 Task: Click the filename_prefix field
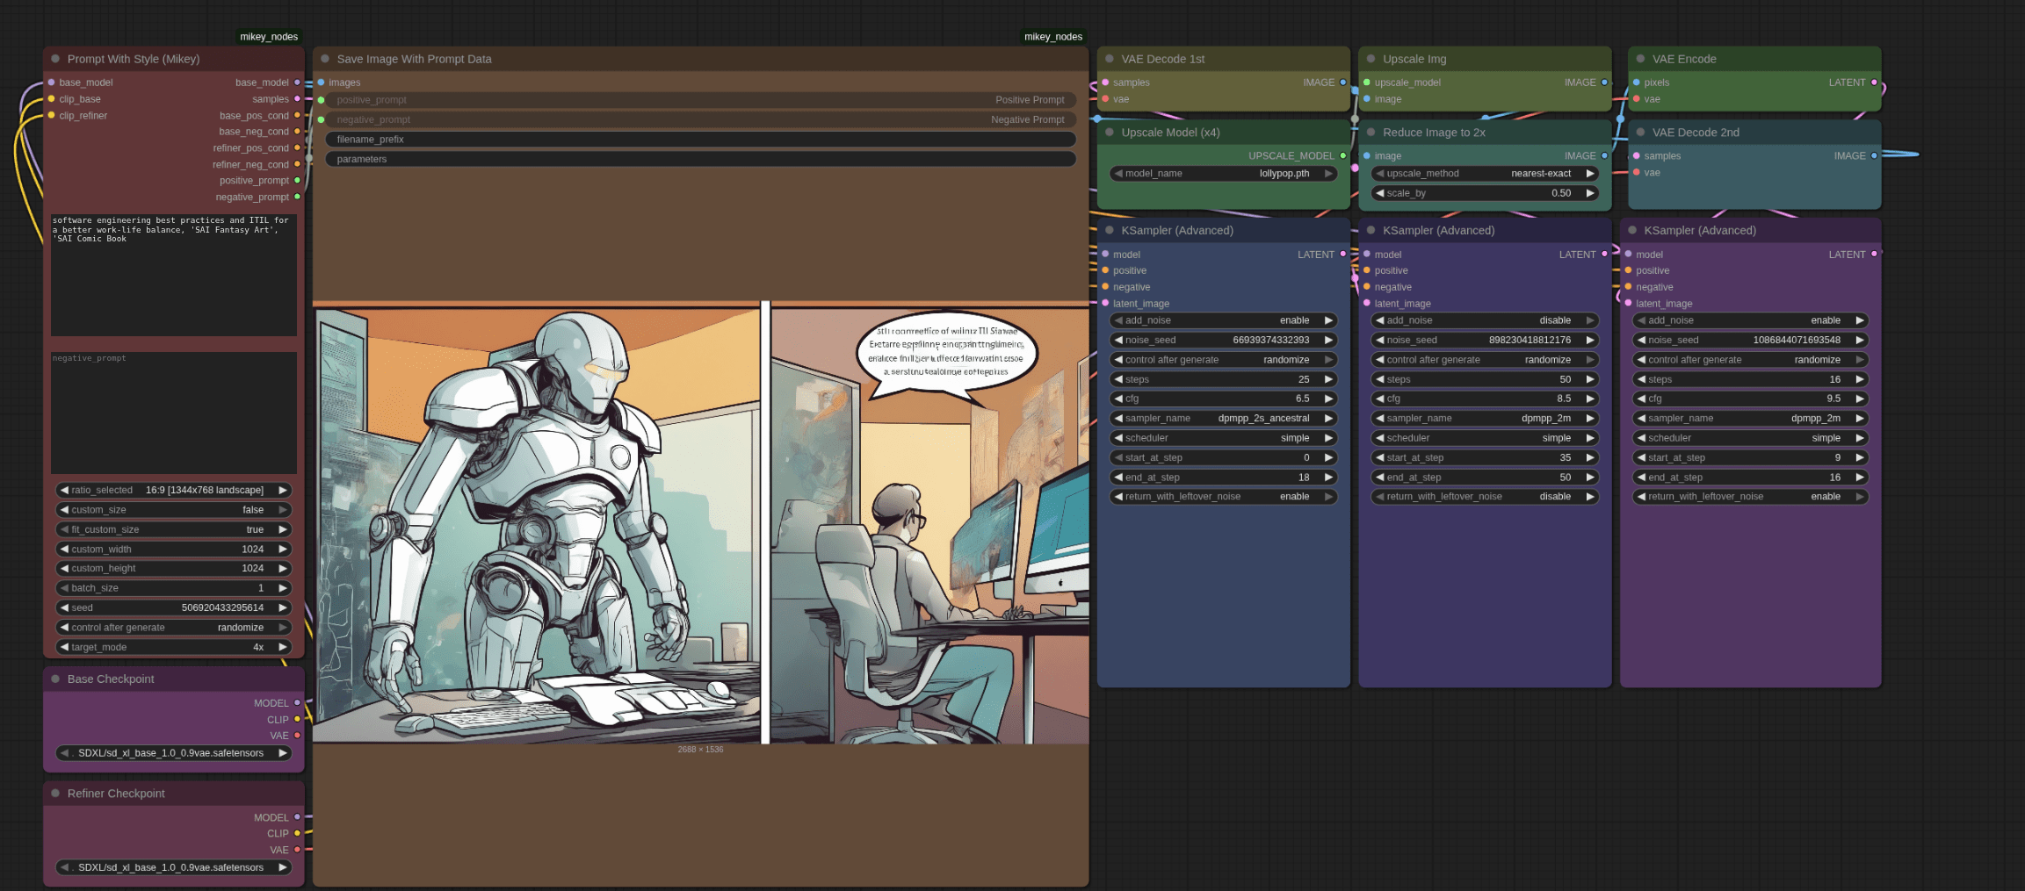(700, 140)
